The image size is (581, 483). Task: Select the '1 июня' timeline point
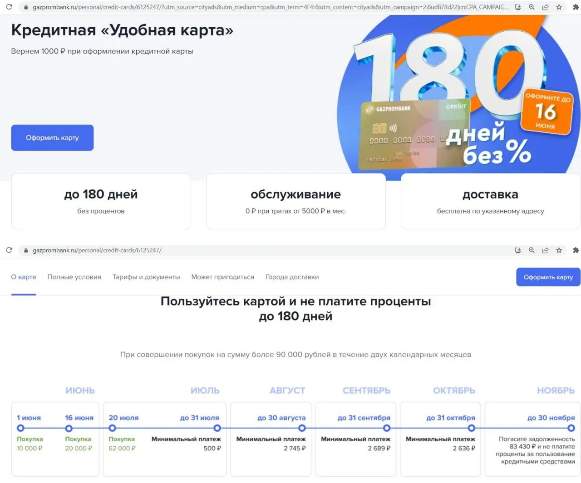point(20,428)
